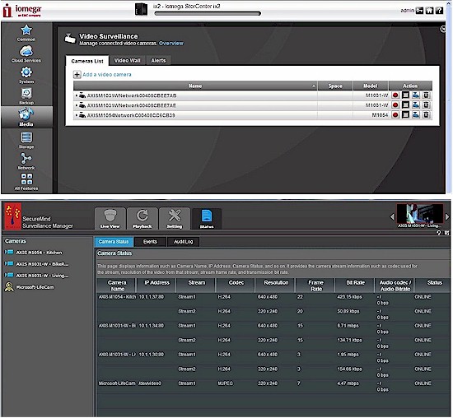
Task: Expand the AXISM1031WNetwork00408CBEE7AB row
Action: tap(77, 95)
